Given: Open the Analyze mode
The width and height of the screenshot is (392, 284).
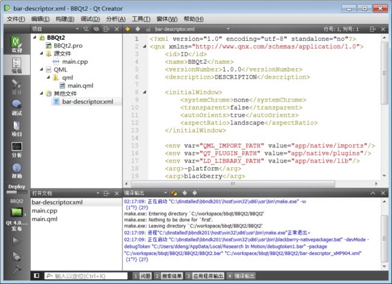Looking at the screenshot, I should (x=16, y=150).
